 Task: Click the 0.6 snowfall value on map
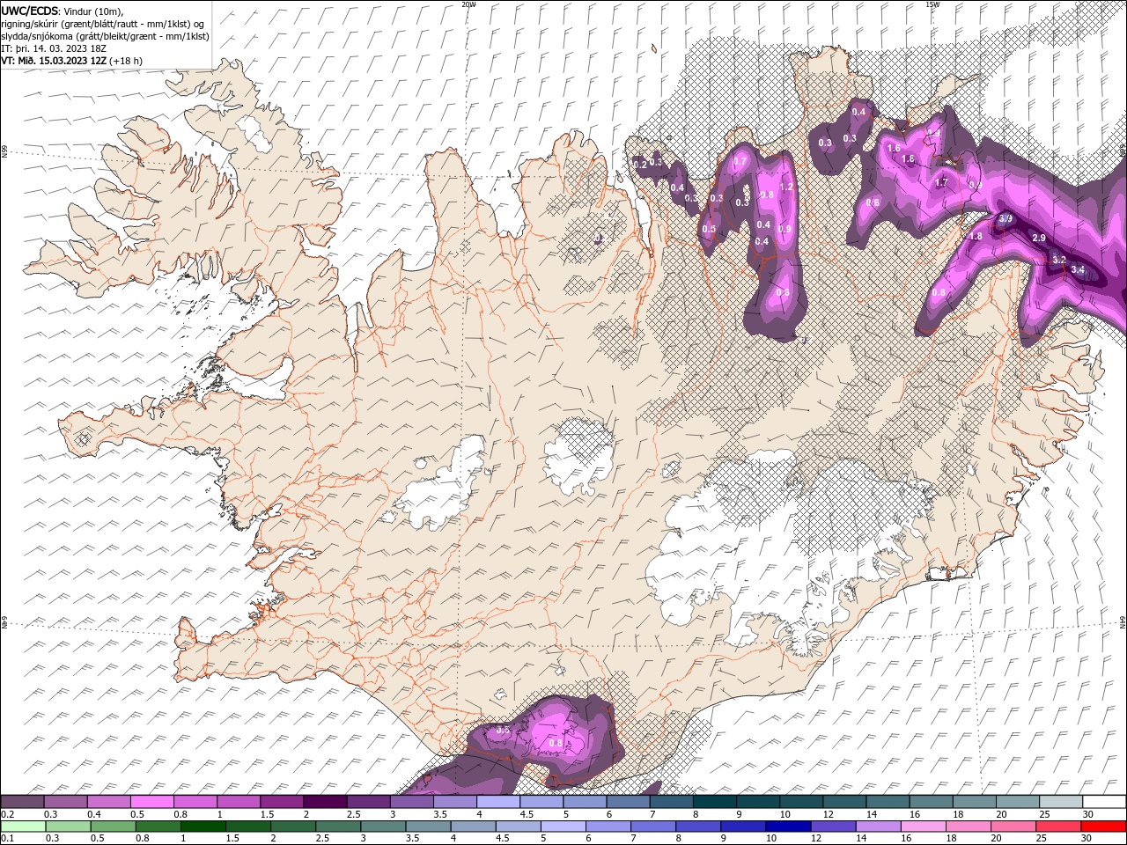coord(873,203)
